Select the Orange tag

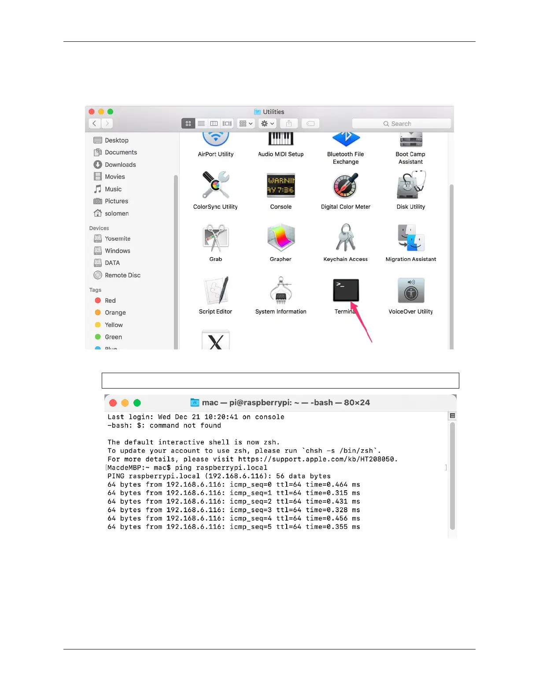click(x=111, y=312)
